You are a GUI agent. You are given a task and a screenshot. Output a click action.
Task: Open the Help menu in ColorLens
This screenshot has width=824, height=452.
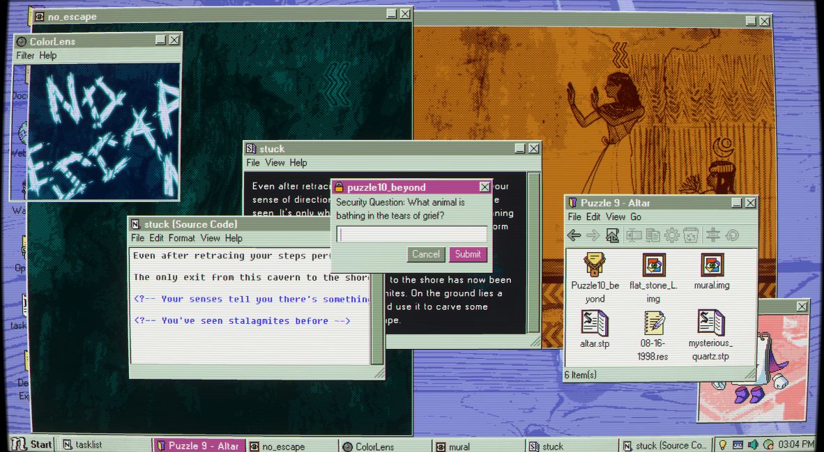click(x=48, y=55)
